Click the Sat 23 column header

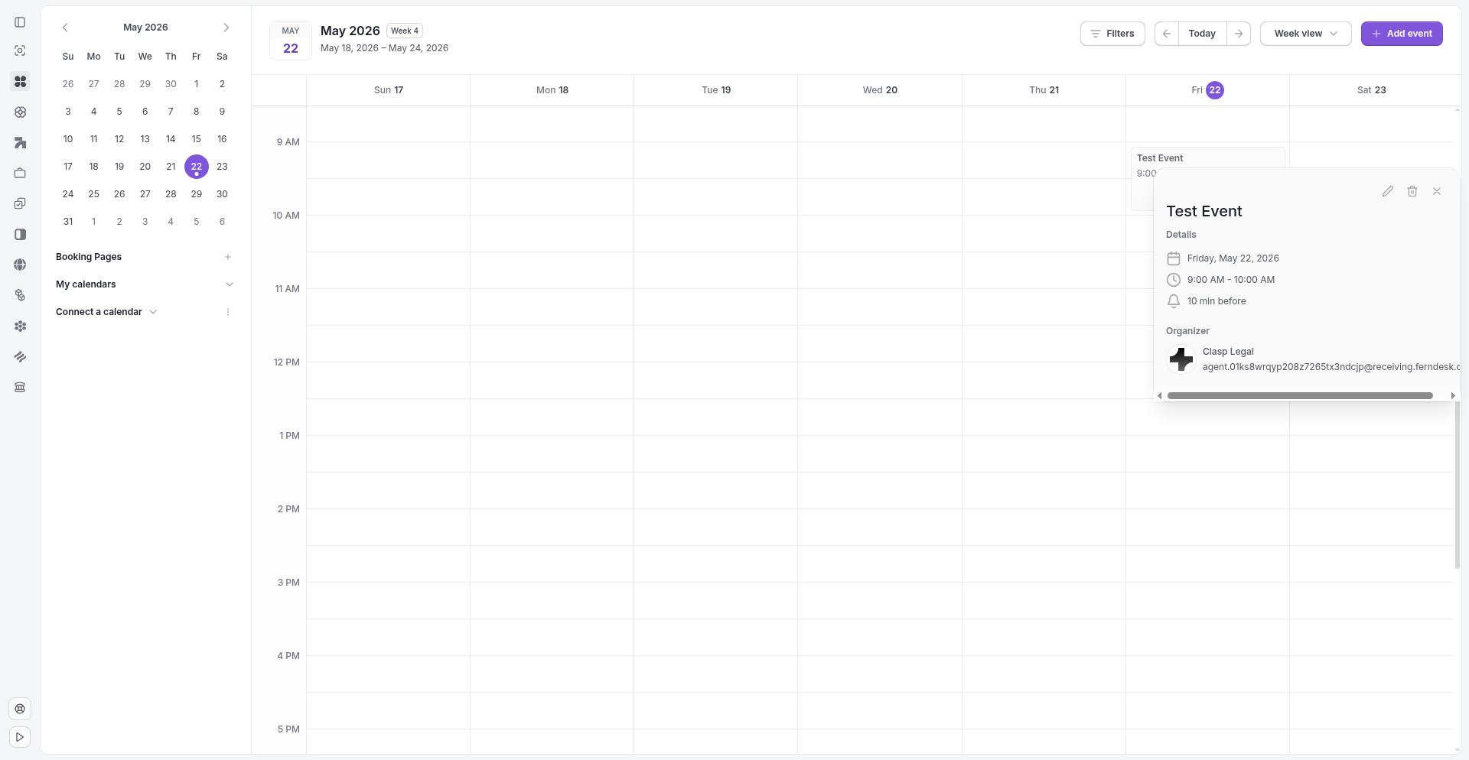tap(1371, 90)
